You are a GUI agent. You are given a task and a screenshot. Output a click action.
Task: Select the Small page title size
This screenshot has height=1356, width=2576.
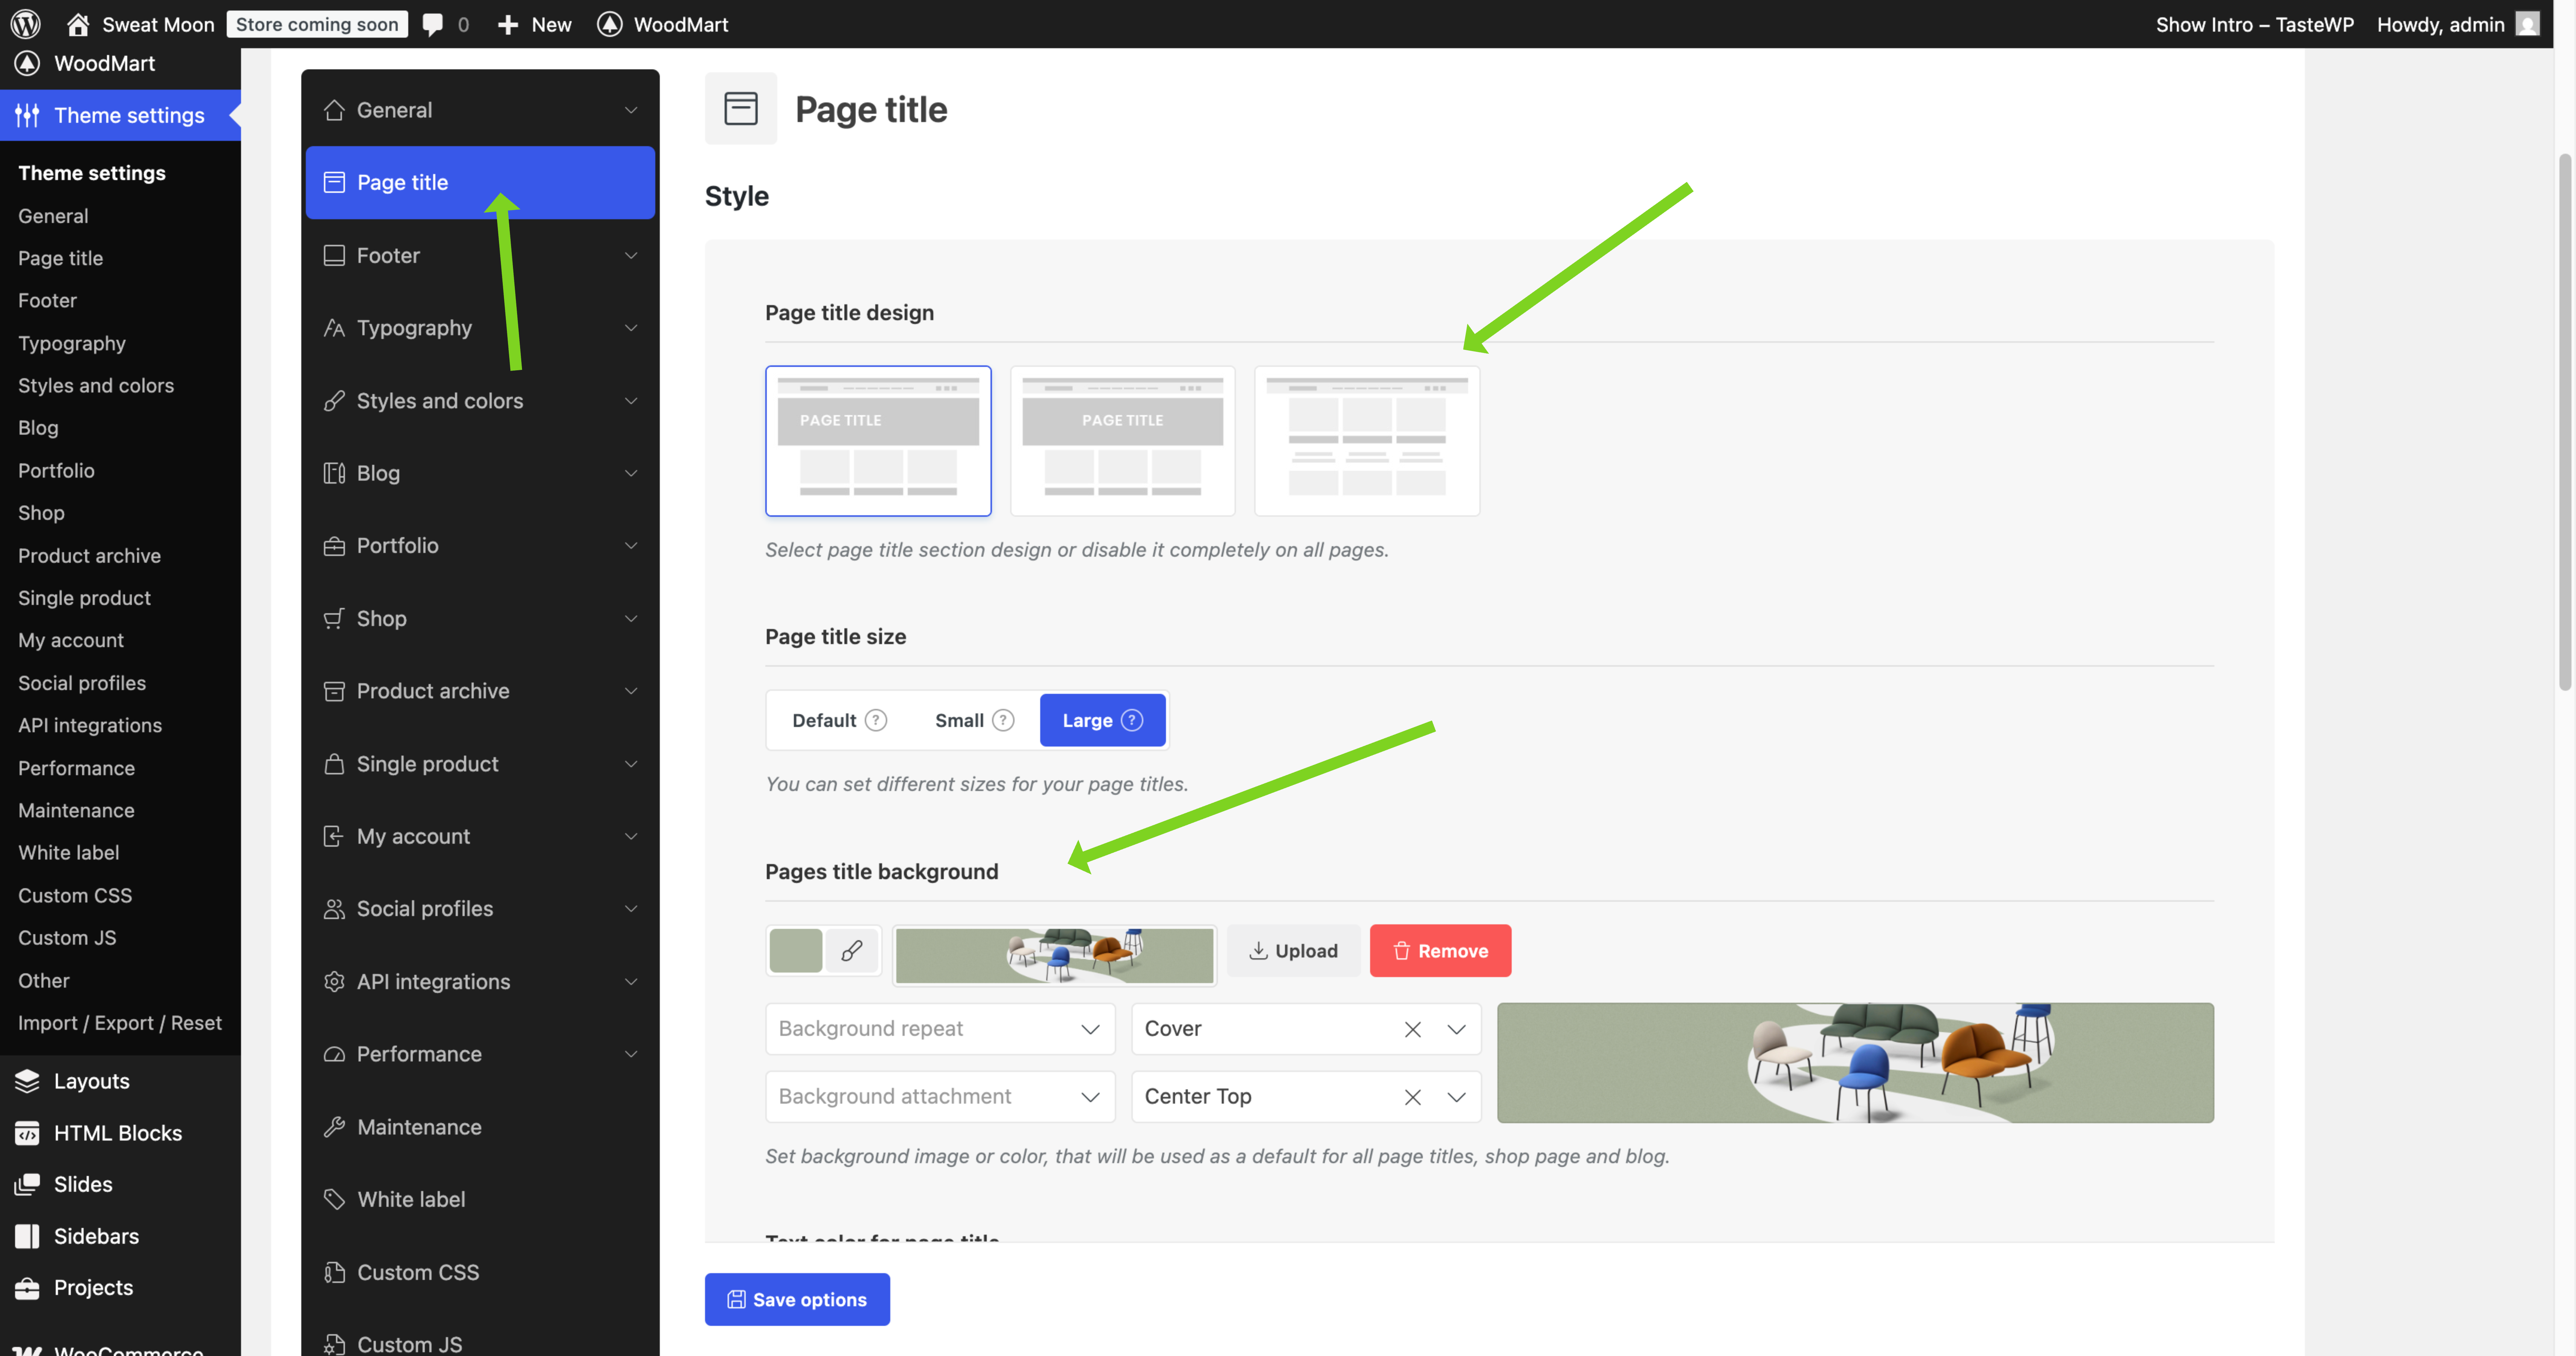point(974,720)
